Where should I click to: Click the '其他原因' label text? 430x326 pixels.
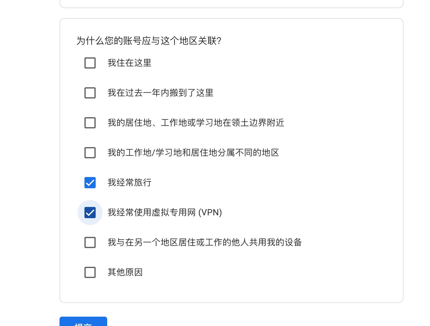125,272
